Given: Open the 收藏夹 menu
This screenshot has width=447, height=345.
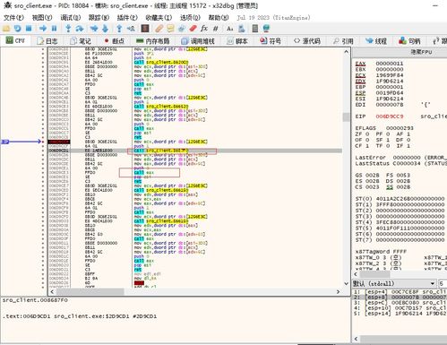Looking at the screenshot, I should coord(159,18).
